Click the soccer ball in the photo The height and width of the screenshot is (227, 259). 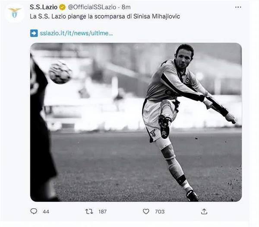pyautogui.click(x=60, y=72)
